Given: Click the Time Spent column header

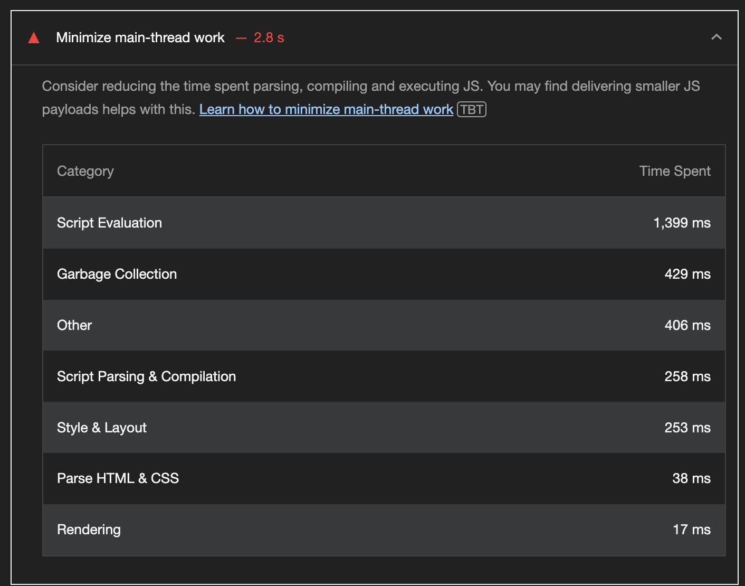Looking at the screenshot, I should click(675, 171).
